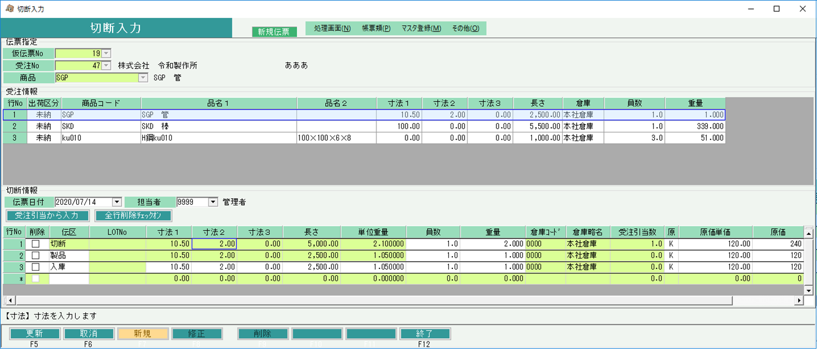Click the 更新 F5 button
The width and height of the screenshot is (817, 351).
(35, 334)
